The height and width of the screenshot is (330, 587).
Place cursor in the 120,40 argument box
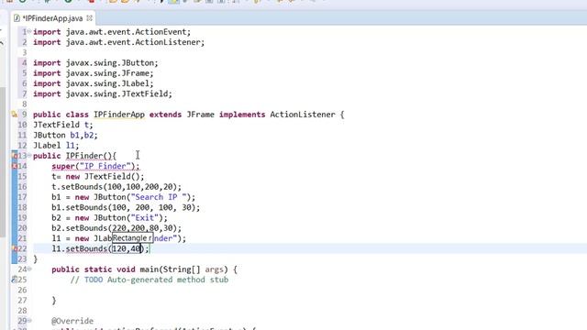[x=127, y=248]
